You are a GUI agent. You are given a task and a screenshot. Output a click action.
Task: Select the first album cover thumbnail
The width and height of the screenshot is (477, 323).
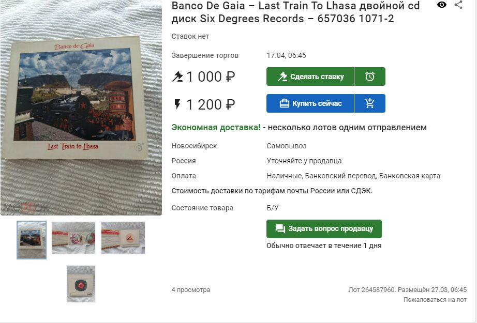tap(32, 240)
